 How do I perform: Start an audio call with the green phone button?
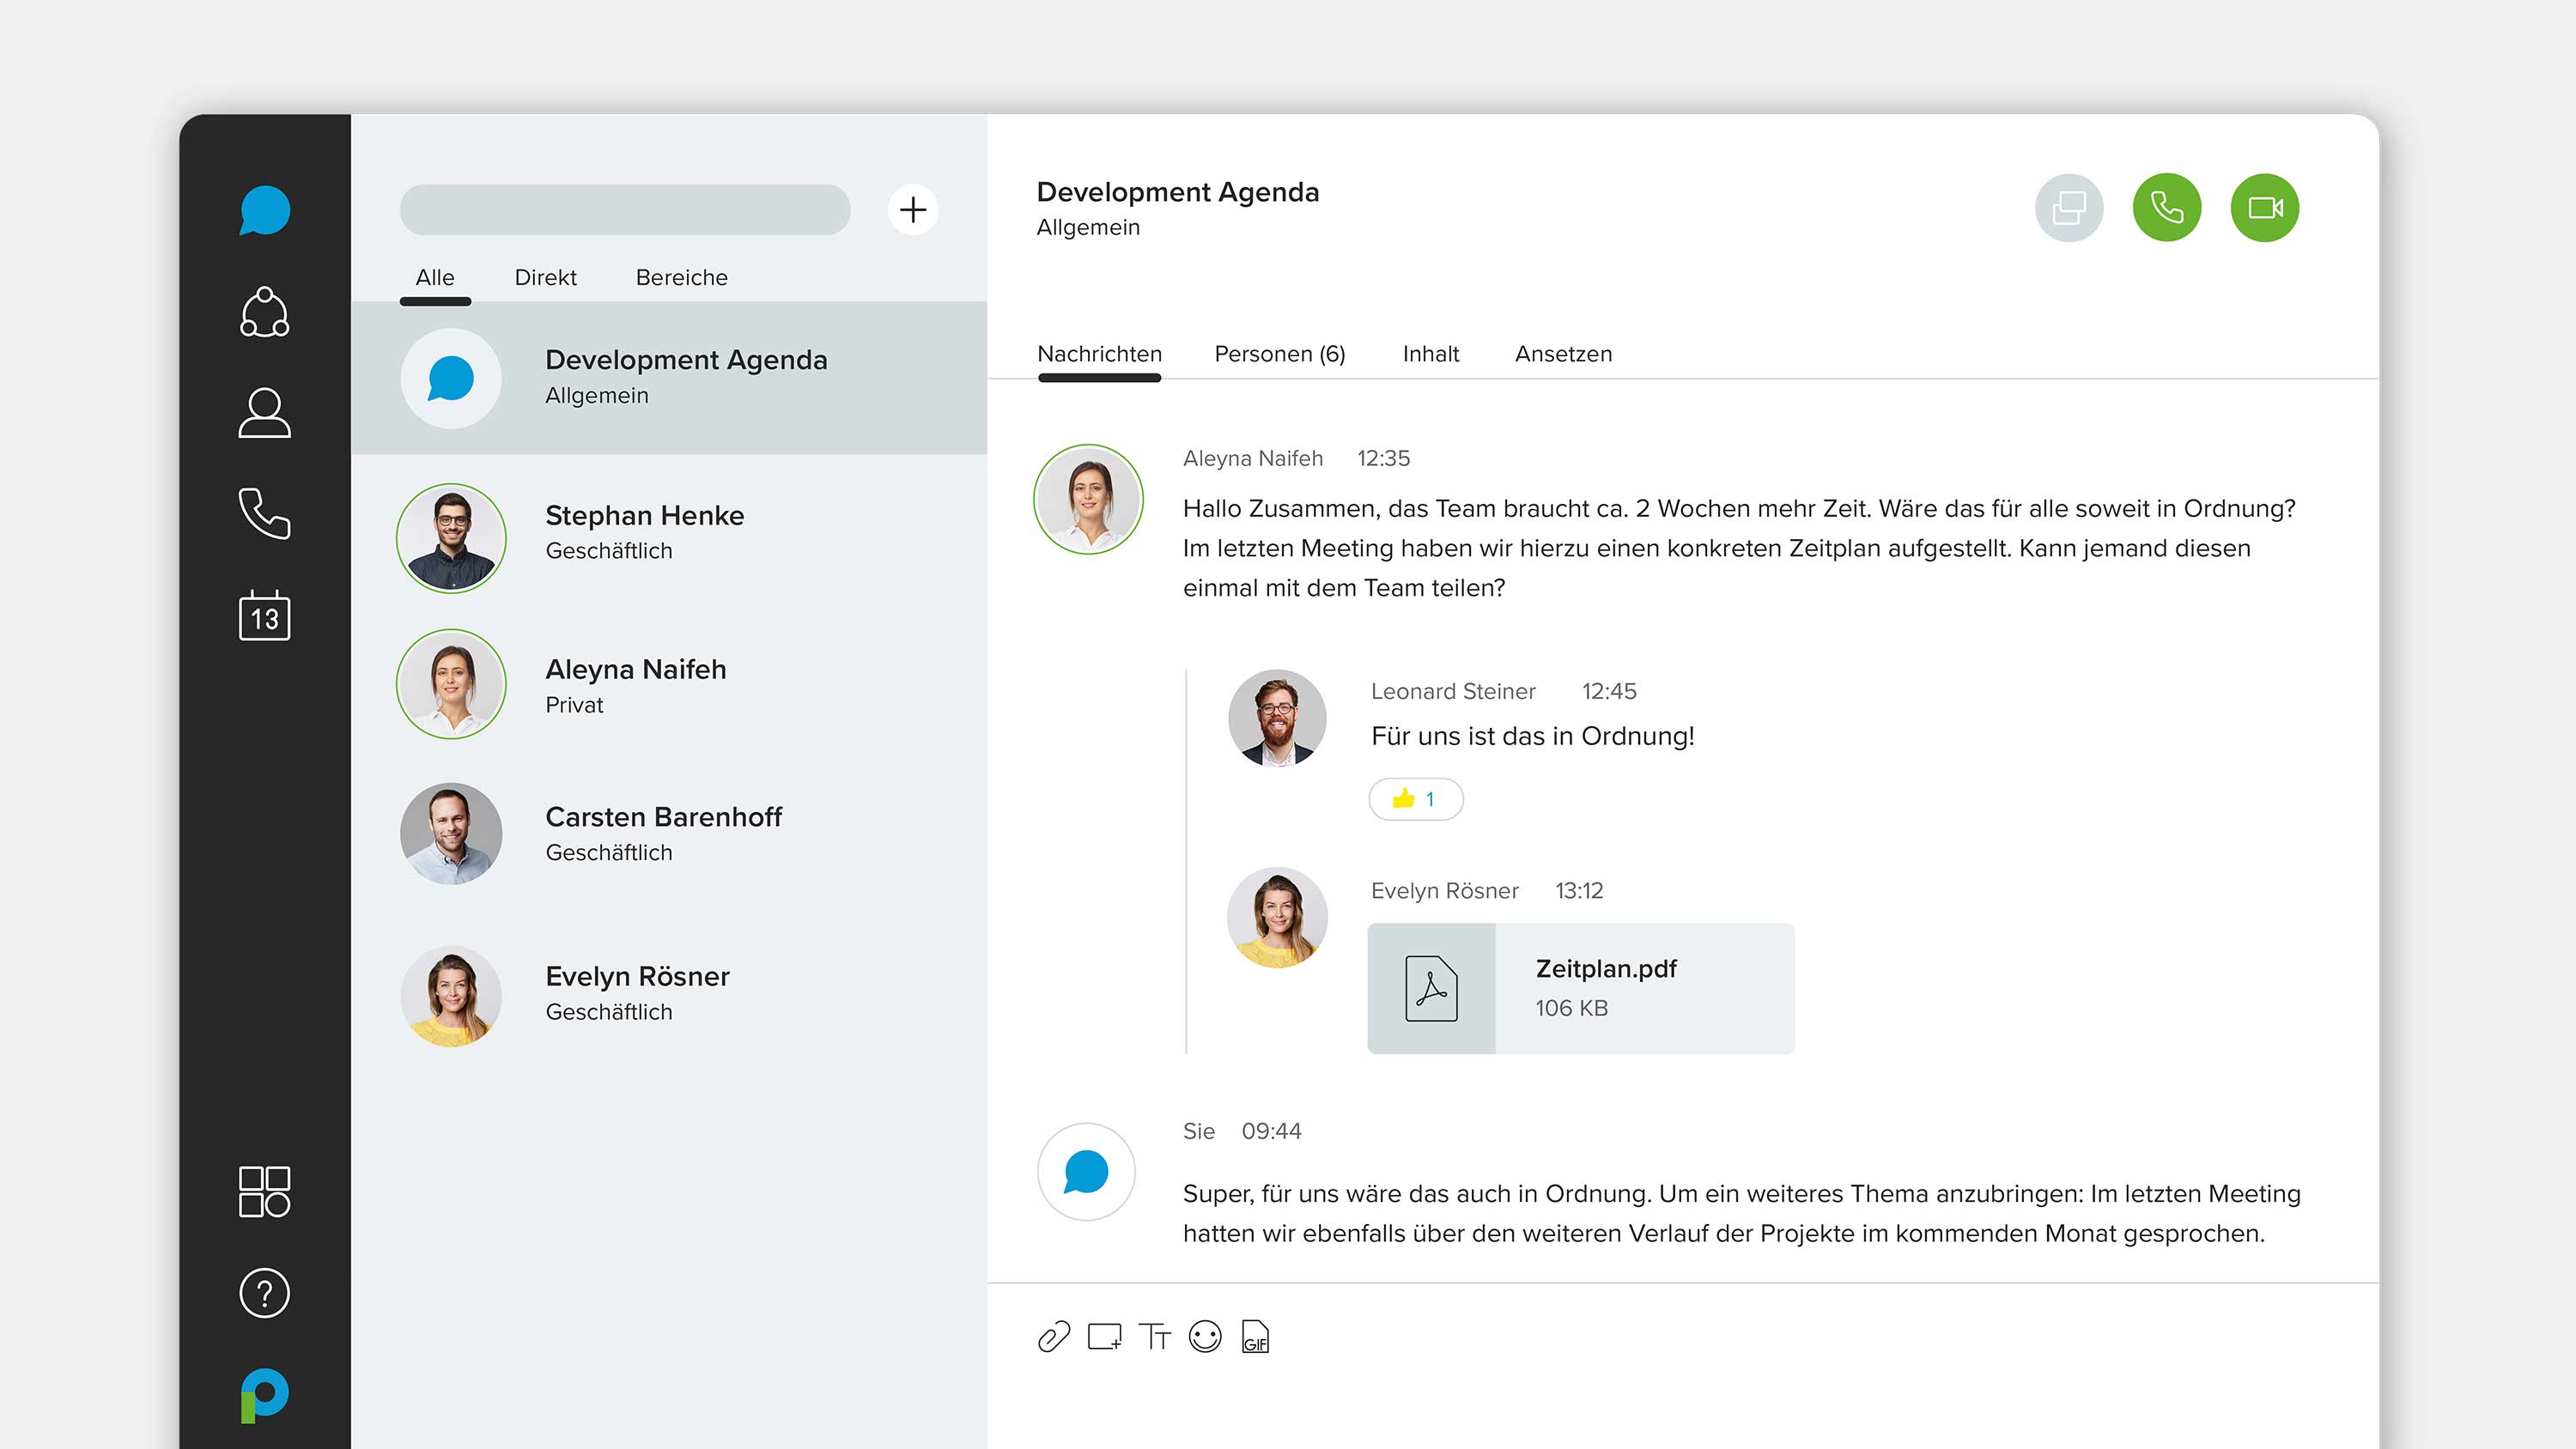pyautogui.click(x=2167, y=208)
